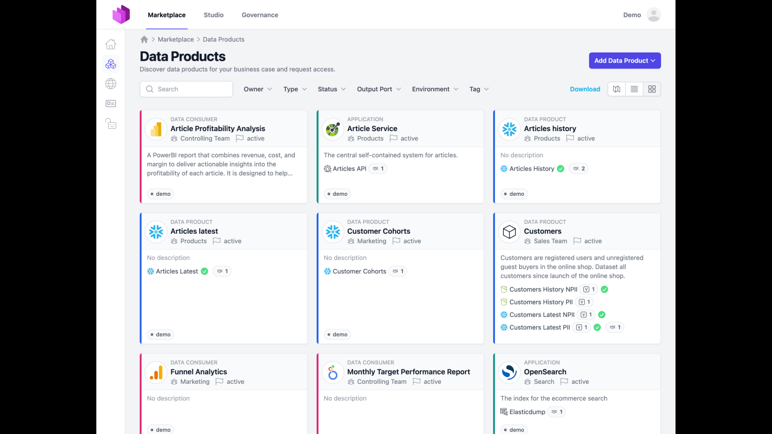Screen dimensions: 772x434
Task: Click the demo tag on Articles history card
Action: point(513,194)
